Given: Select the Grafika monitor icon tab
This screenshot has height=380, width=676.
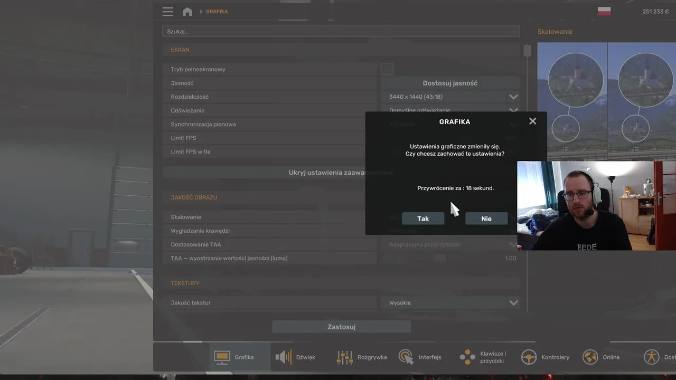Looking at the screenshot, I should [222, 357].
